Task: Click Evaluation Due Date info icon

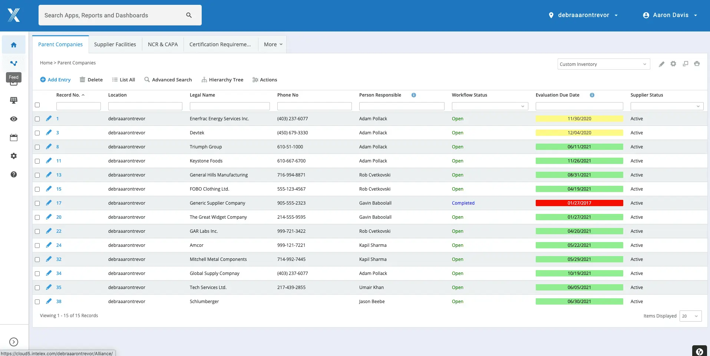Action: (x=592, y=95)
